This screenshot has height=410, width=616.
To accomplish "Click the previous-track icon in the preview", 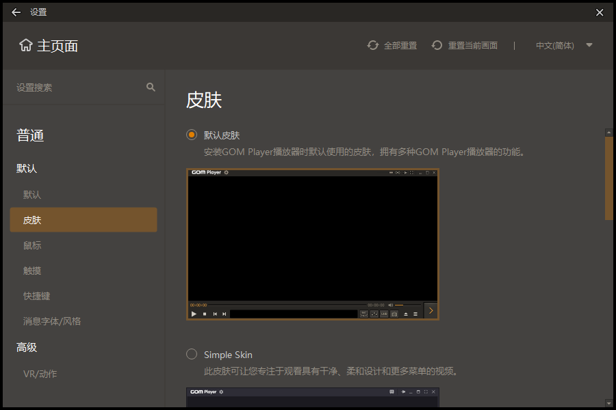I will coord(215,314).
